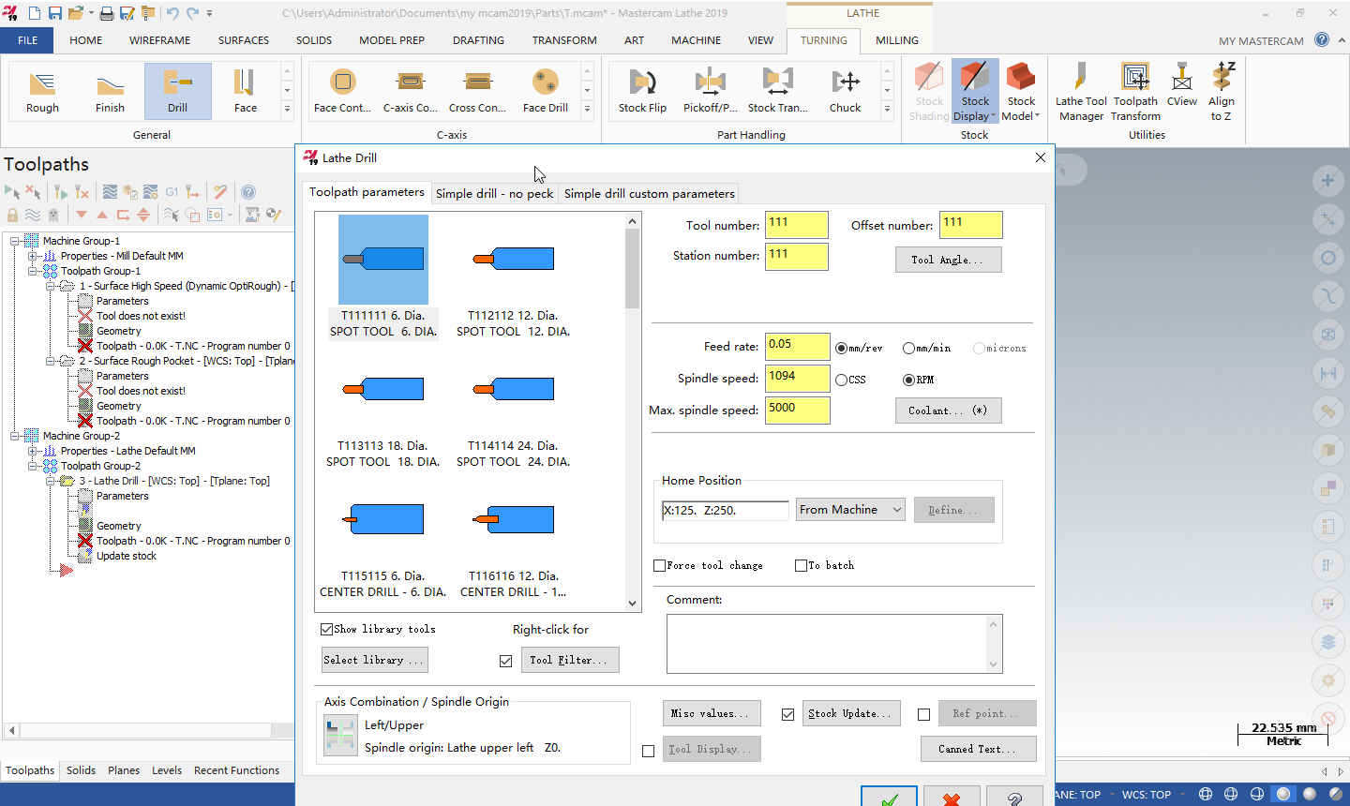Open Simple drill - no peck tab
This screenshot has height=806, width=1350.
(x=494, y=193)
